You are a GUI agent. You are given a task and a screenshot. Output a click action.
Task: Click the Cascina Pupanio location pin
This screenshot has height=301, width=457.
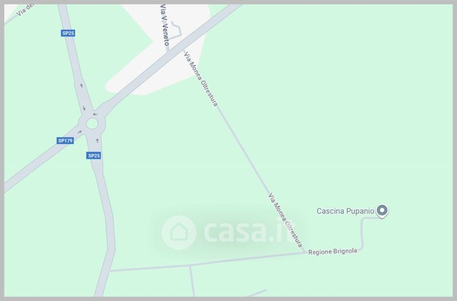coord(382,211)
